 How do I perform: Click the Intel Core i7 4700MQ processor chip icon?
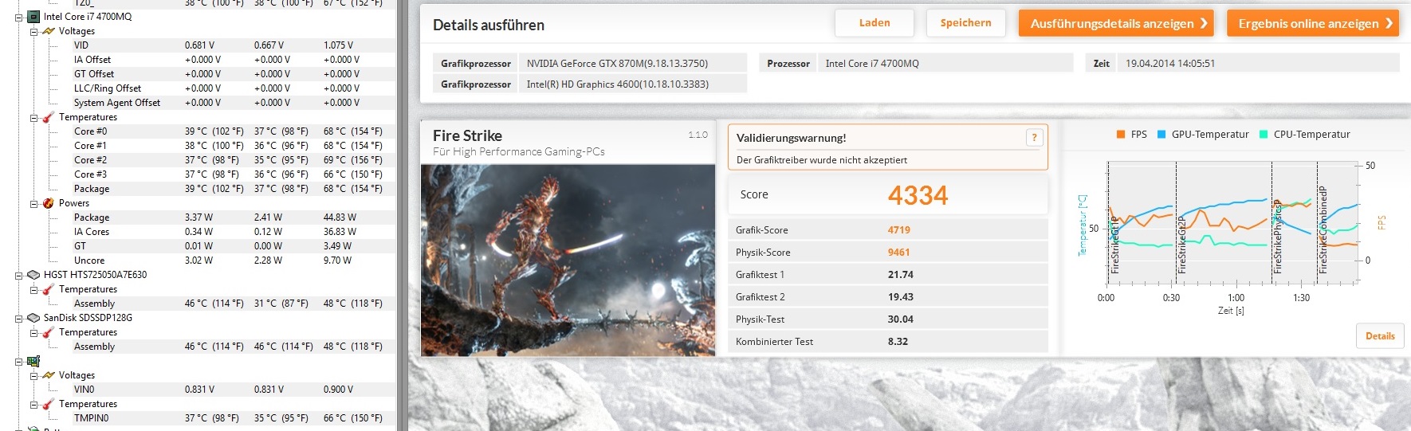click(33, 16)
